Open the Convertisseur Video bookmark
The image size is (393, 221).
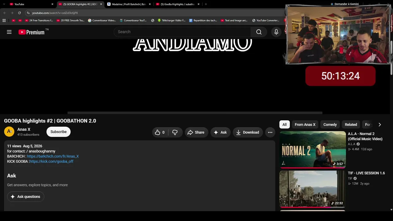click(102, 21)
